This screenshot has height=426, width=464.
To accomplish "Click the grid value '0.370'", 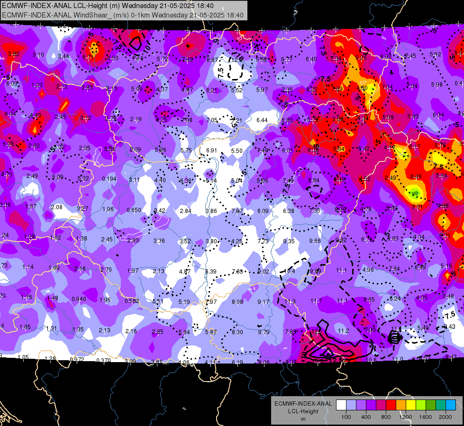I will click(x=103, y=360).
